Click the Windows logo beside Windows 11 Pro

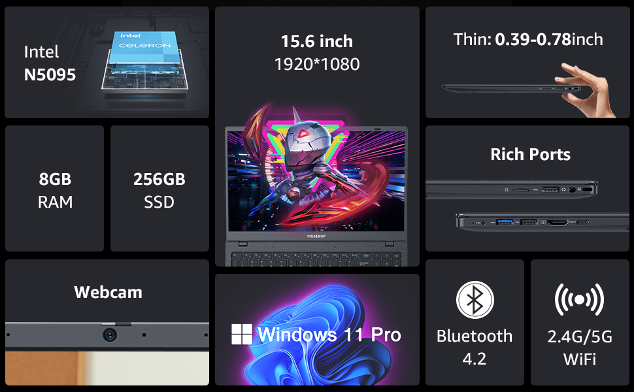(242, 334)
